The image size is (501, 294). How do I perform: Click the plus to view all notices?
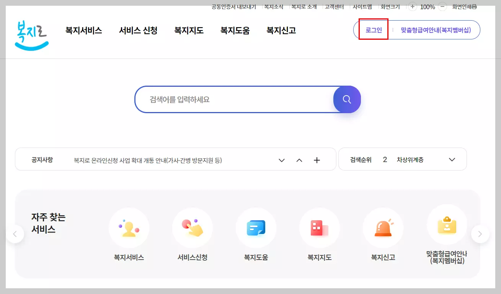pyautogui.click(x=317, y=160)
